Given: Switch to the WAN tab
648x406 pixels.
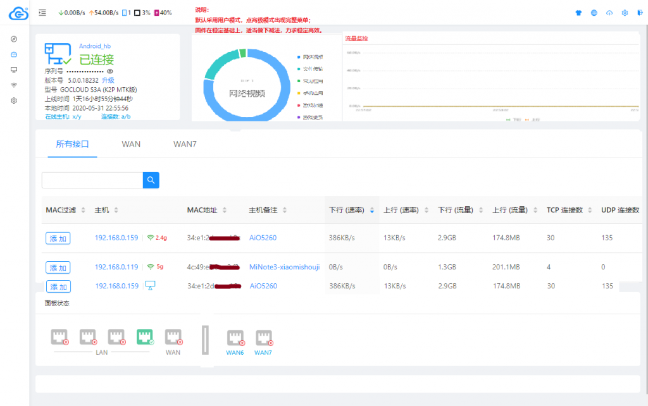Looking at the screenshot, I should [131, 144].
